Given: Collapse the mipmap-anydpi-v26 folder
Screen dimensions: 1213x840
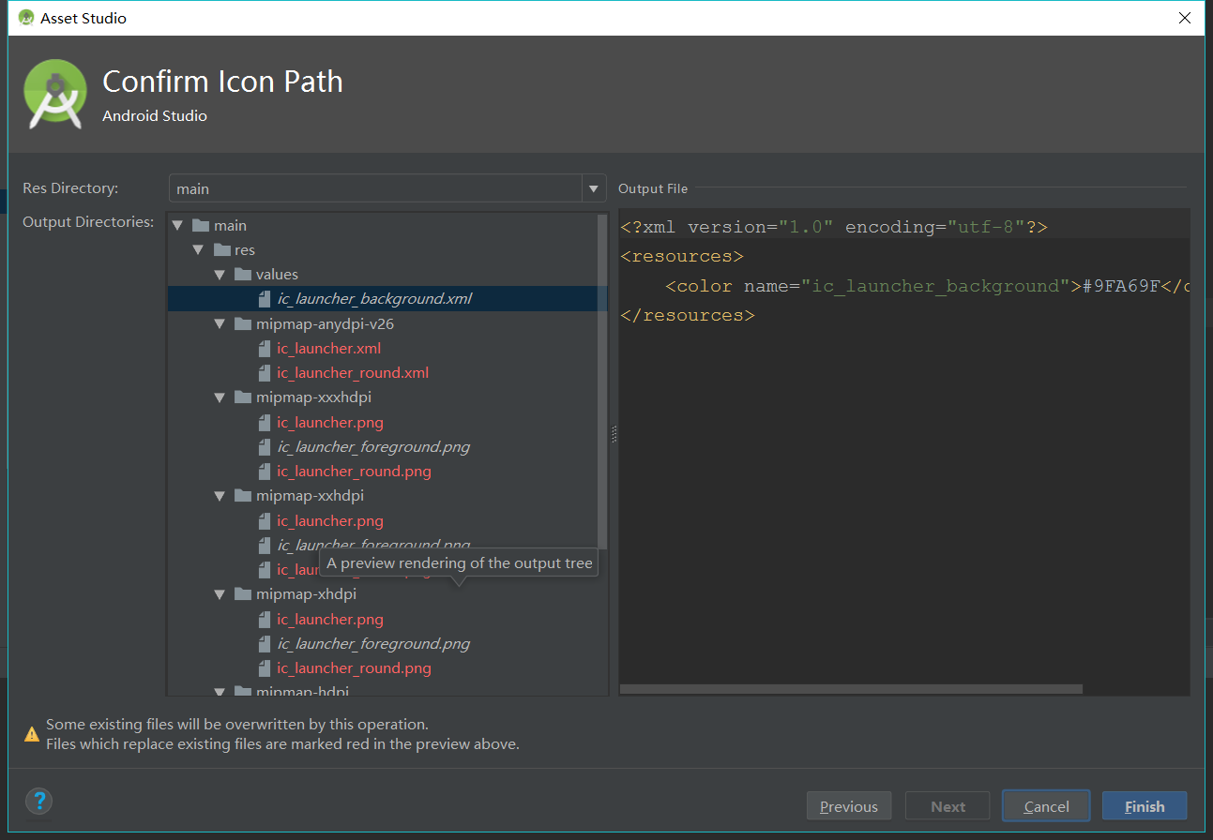Looking at the screenshot, I should 220,323.
